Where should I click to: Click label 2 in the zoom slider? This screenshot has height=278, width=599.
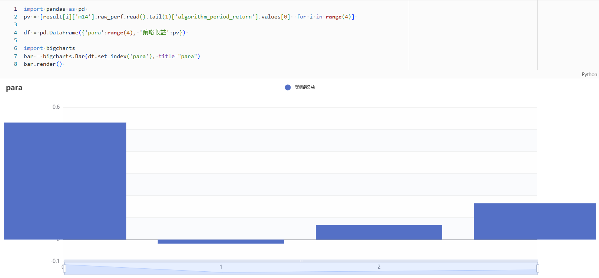379,267
